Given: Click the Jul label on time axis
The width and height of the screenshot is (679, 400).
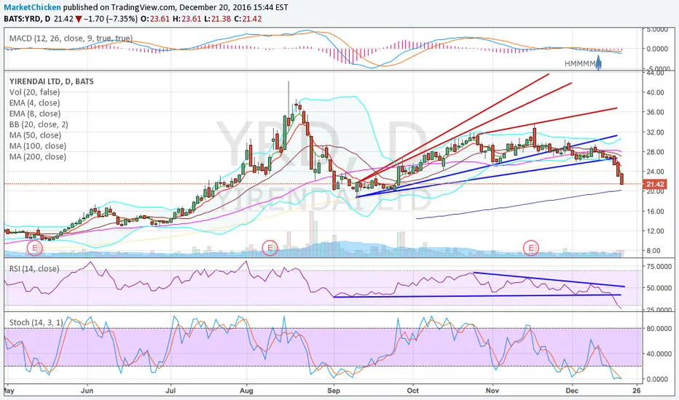Looking at the screenshot, I should pyautogui.click(x=170, y=391).
